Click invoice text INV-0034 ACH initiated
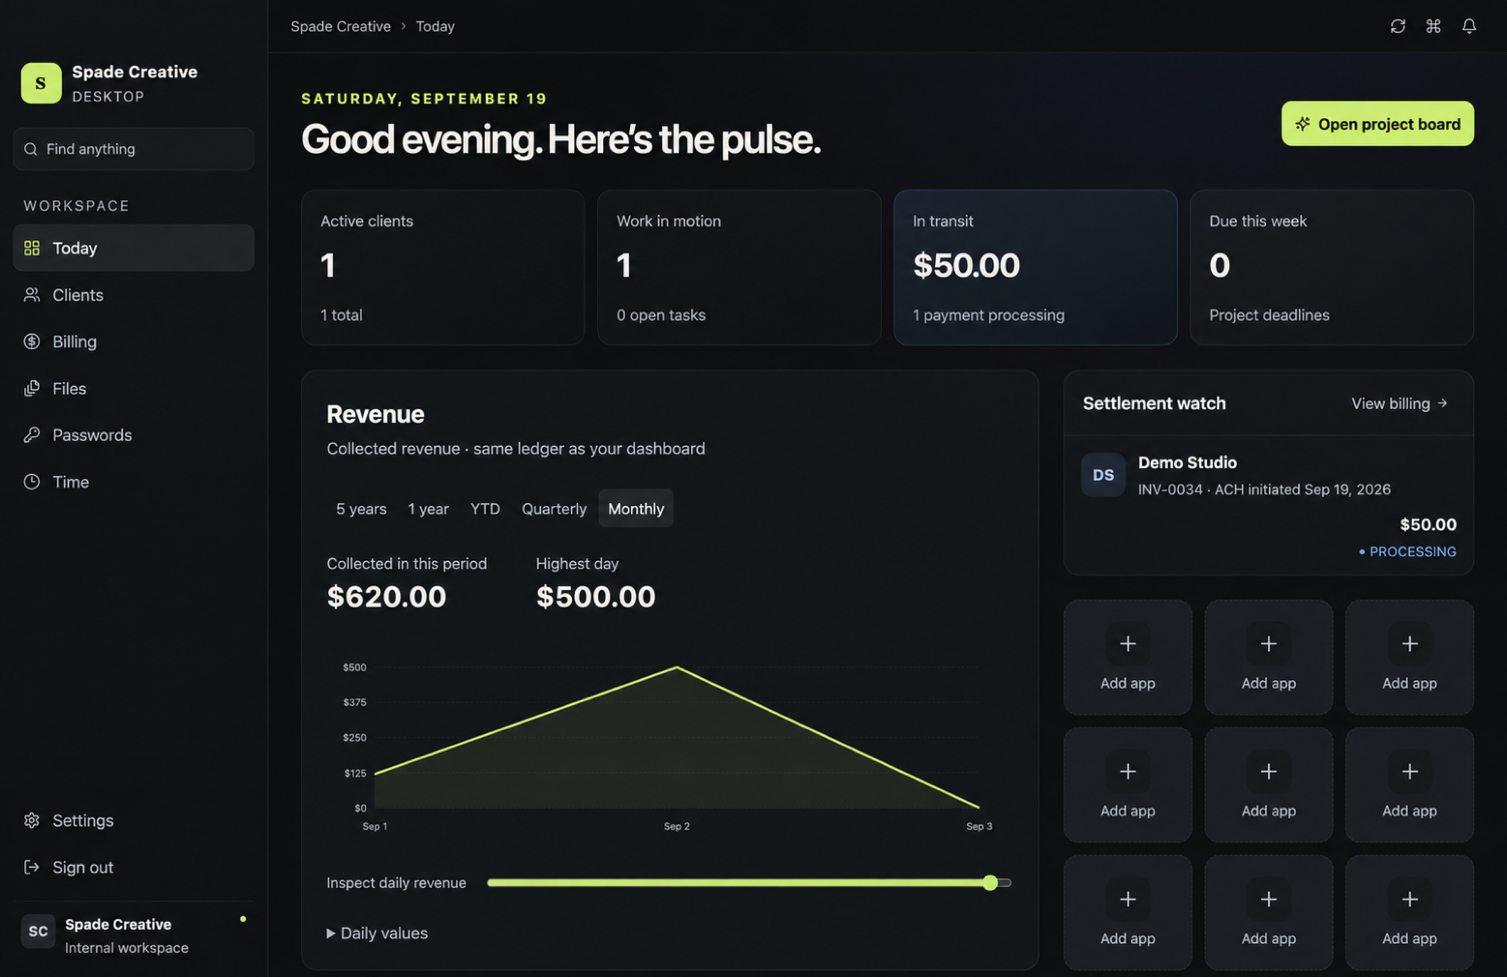The image size is (1507, 977). [1264, 489]
